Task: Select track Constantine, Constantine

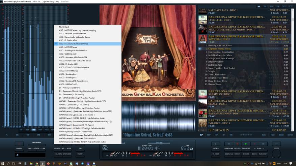Action: point(245,52)
